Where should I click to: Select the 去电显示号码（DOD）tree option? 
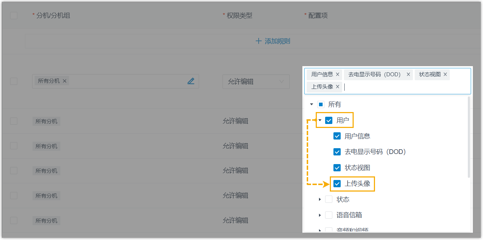tap(375, 152)
